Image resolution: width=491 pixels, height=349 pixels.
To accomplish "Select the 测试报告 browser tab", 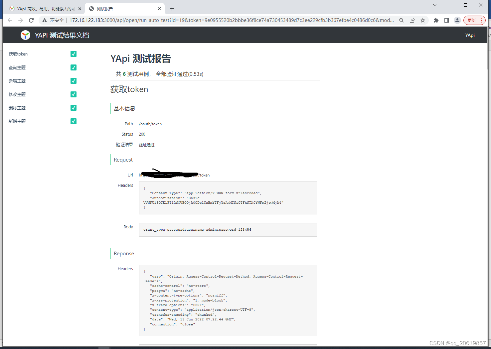I will [125, 9].
